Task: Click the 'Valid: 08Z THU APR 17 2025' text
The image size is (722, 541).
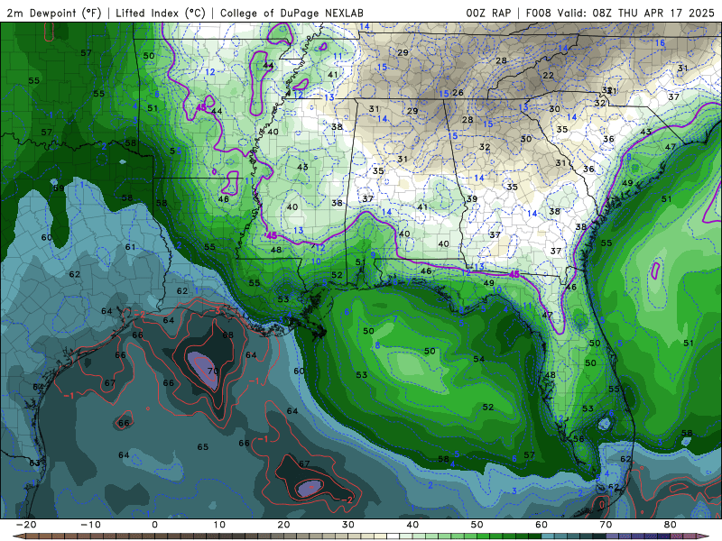Action: point(636,13)
